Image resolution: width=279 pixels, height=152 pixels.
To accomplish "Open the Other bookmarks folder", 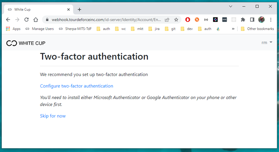I will click(257, 29).
